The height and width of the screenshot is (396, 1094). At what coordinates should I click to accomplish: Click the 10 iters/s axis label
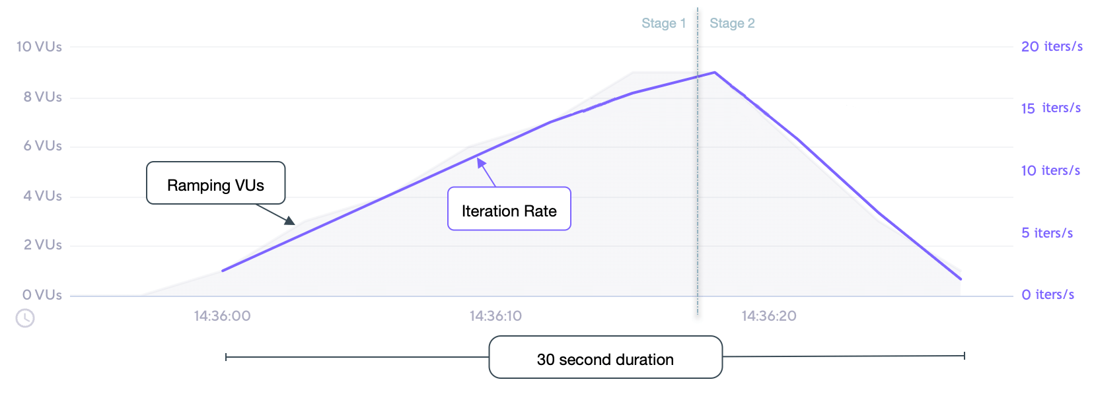(x=1050, y=171)
